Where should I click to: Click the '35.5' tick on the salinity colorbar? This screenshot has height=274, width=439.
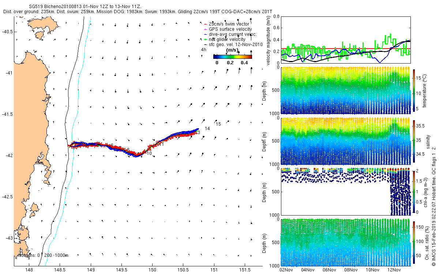(421, 126)
